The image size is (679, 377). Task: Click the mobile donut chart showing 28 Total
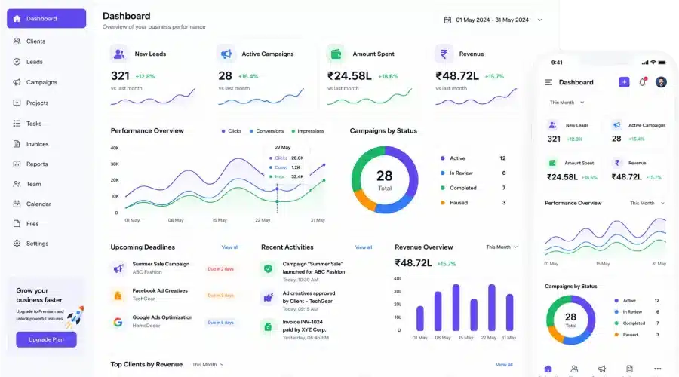571,320
